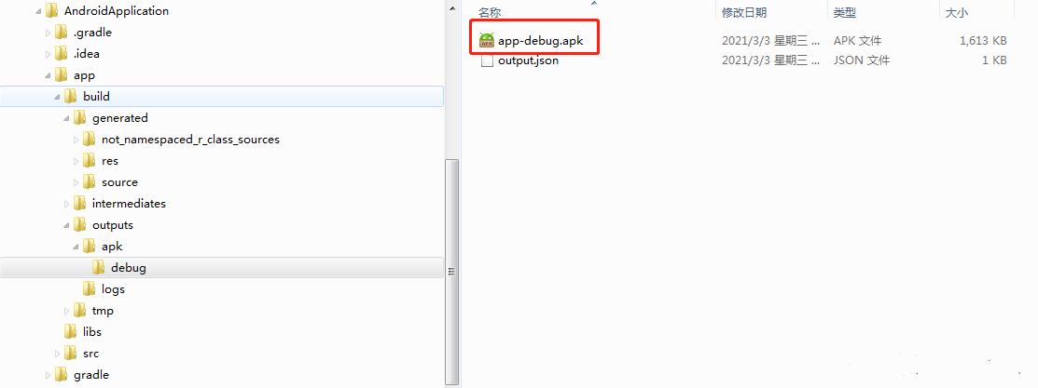Collapse the outputs folder node
Viewport: 1038px width, 388px height.
tap(67, 225)
